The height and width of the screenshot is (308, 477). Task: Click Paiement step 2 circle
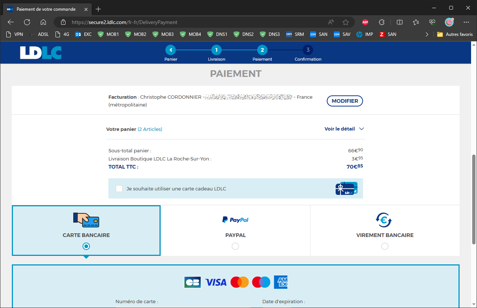262,50
